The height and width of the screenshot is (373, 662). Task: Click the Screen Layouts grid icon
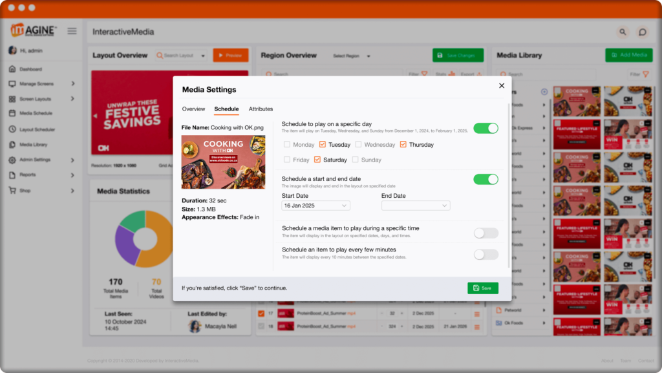coord(12,99)
